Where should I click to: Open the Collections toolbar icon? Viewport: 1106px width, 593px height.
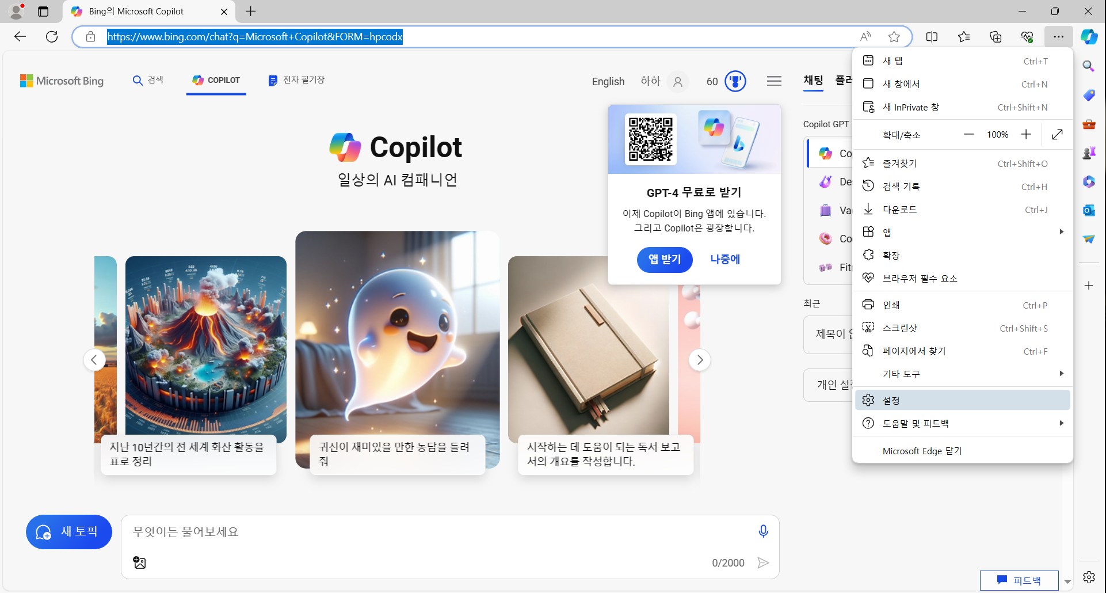point(996,37)
